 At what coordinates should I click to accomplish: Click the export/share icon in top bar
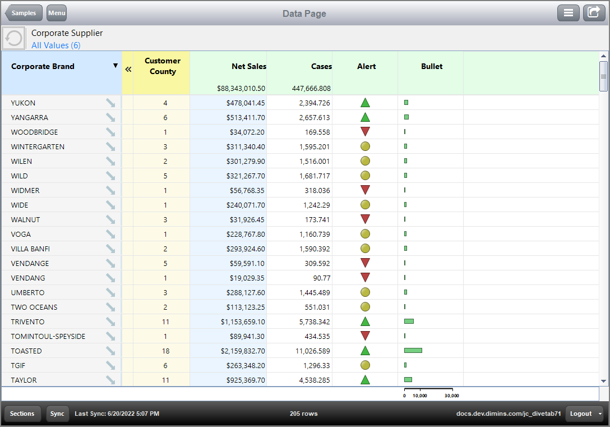coord(594,12)
